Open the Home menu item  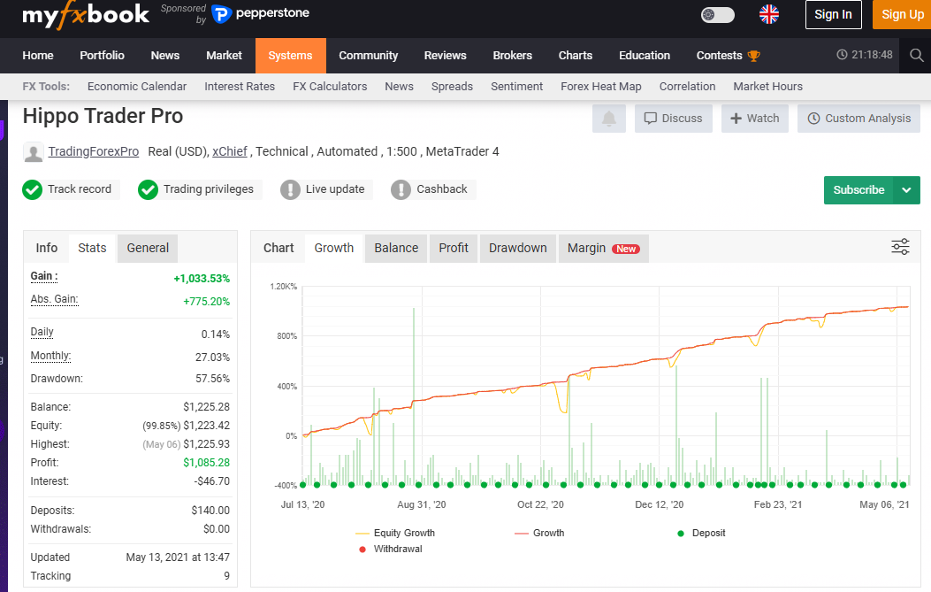point(38,55)
